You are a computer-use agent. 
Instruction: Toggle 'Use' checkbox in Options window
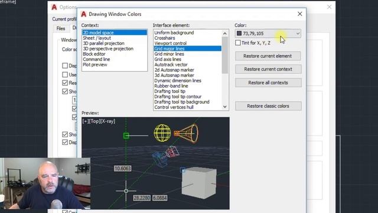pyautogui.click(x=65, y=75)
